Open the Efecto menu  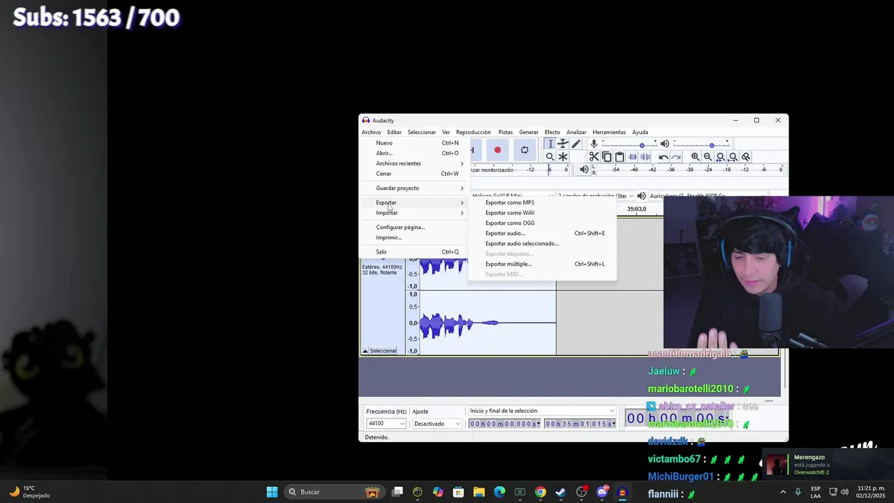(x=552, y=132)
